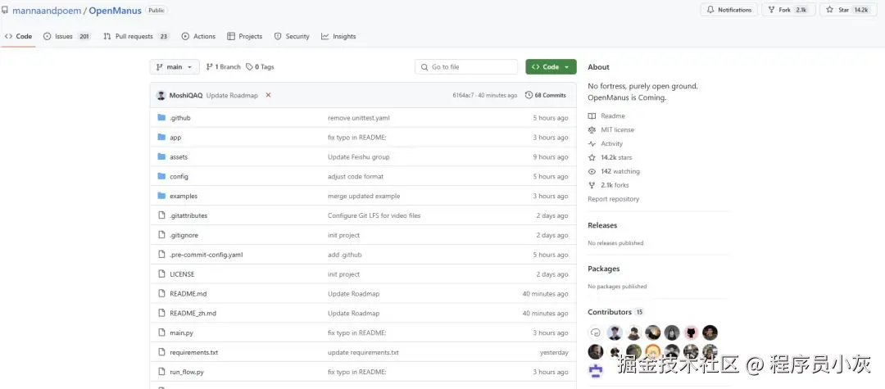Click the config folder icon
The height and width of the screenshot is (389, 885).
point(161,176)
